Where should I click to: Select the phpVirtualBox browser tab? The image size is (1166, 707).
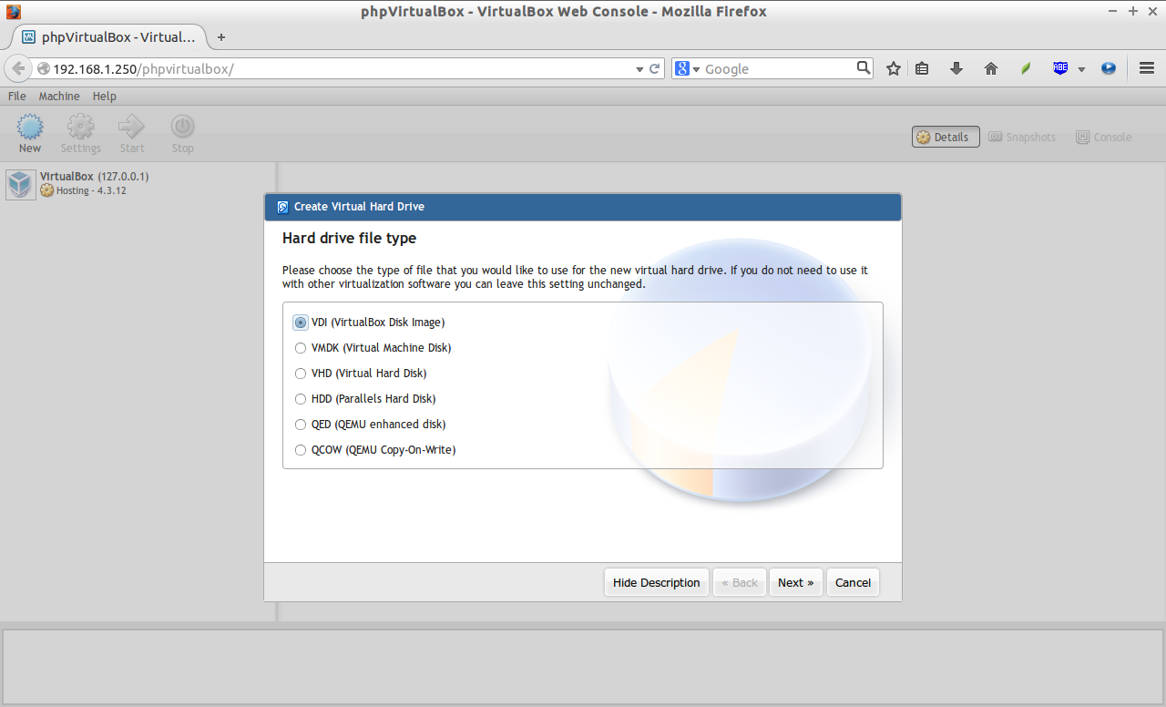(x=109, y=37)
